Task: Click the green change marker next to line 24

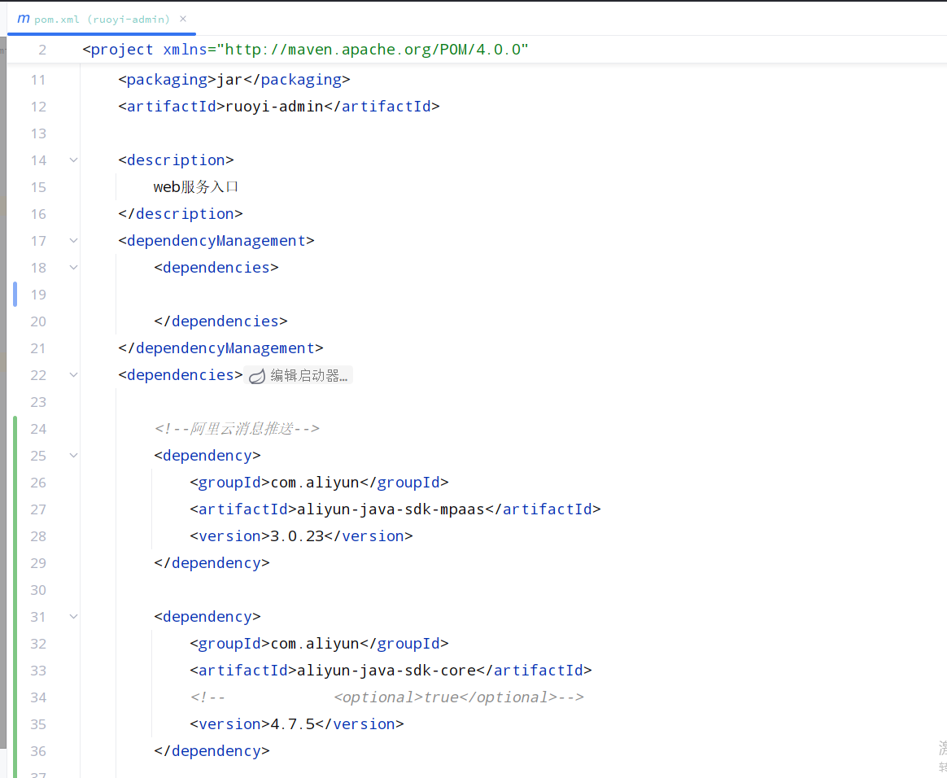Action: (x=15, y=429)
